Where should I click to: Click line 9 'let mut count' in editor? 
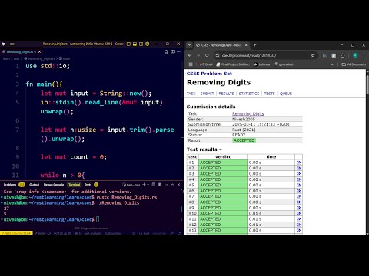point(74,157)
